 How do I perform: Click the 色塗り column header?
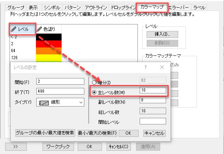tap(49, 29)
